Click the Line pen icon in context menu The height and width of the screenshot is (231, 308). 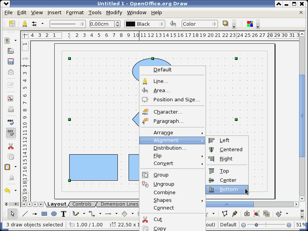(x=145, y=81)
